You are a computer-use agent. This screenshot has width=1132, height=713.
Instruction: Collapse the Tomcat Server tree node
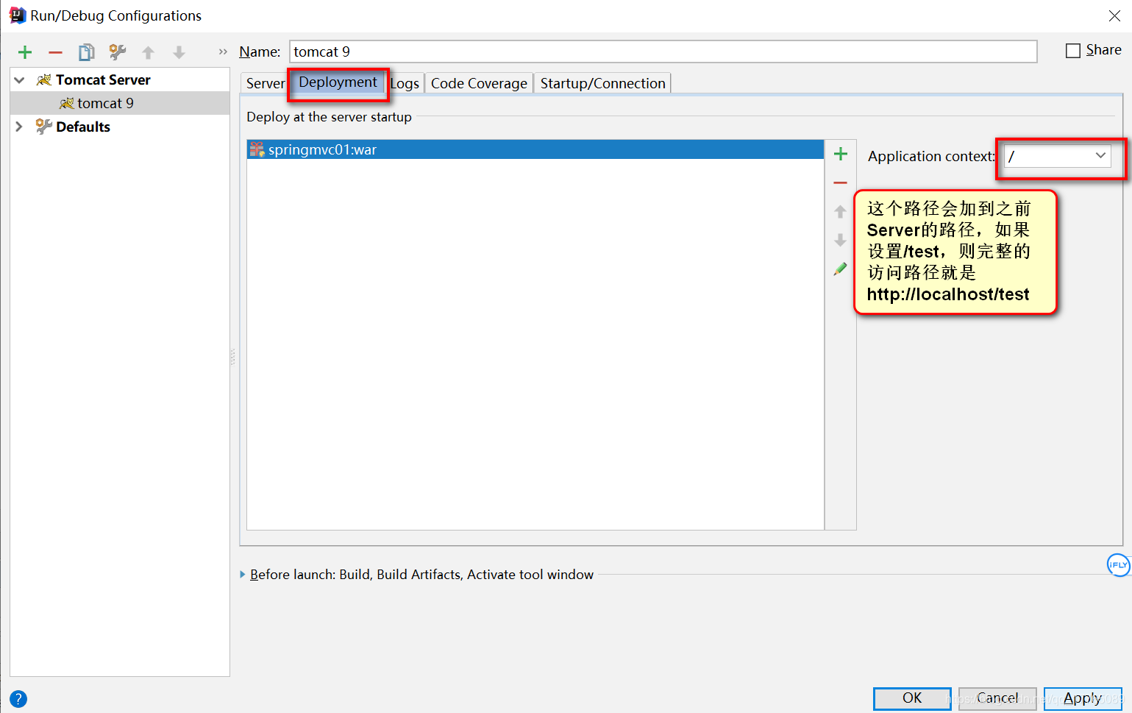pos(20,79)
